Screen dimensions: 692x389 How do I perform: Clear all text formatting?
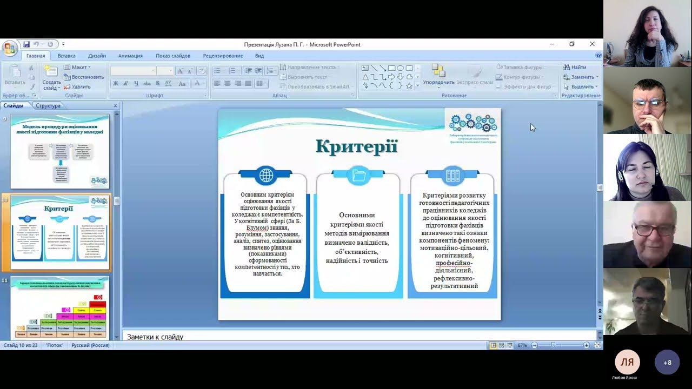point(202,71)
